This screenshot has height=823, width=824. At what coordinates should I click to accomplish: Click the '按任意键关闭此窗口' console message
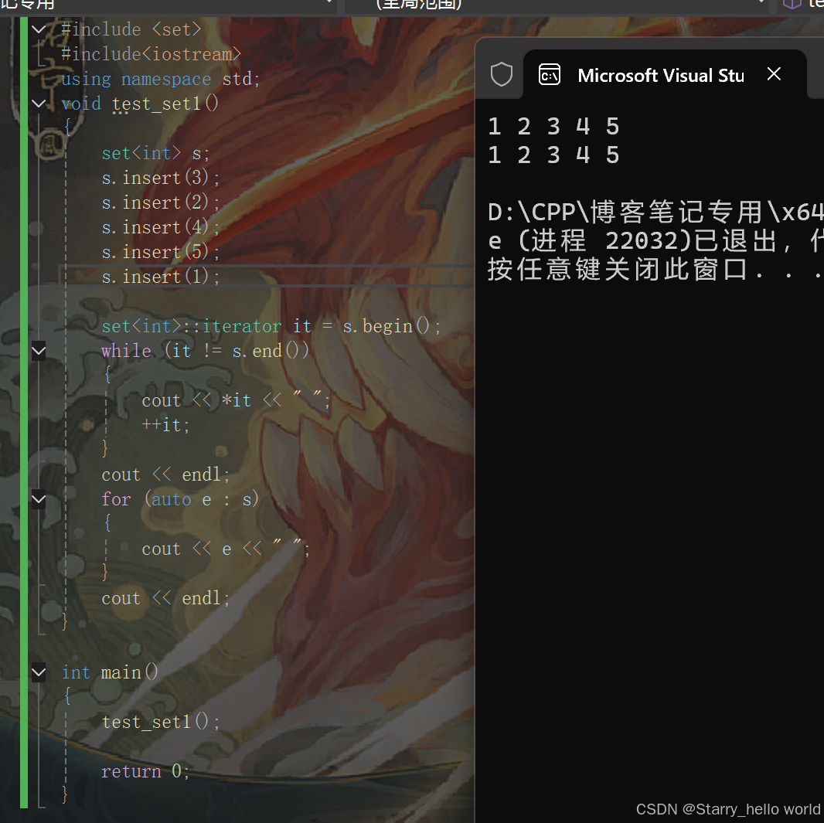[x=618, y=269]
